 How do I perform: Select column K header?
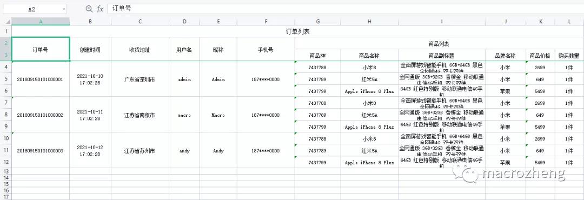tap(540, 21)
